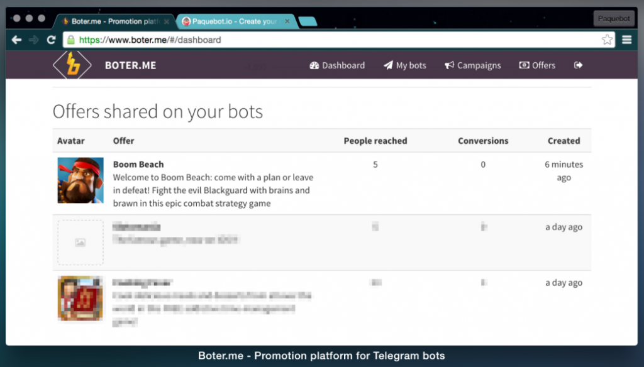Bookmark page with the star icon
Screen dimensions: 644x367
click(607, 40)
